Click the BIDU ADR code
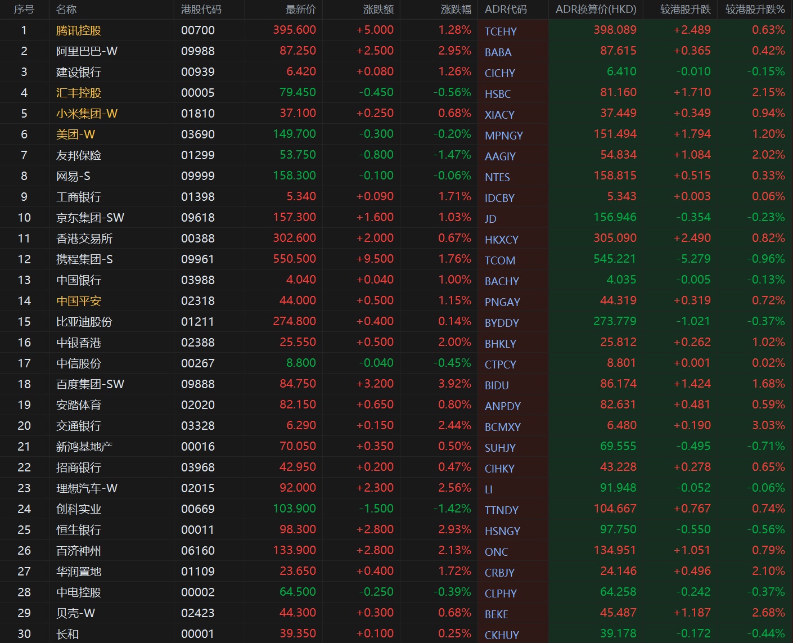This screenshot has height=643, width=793. 497,385
